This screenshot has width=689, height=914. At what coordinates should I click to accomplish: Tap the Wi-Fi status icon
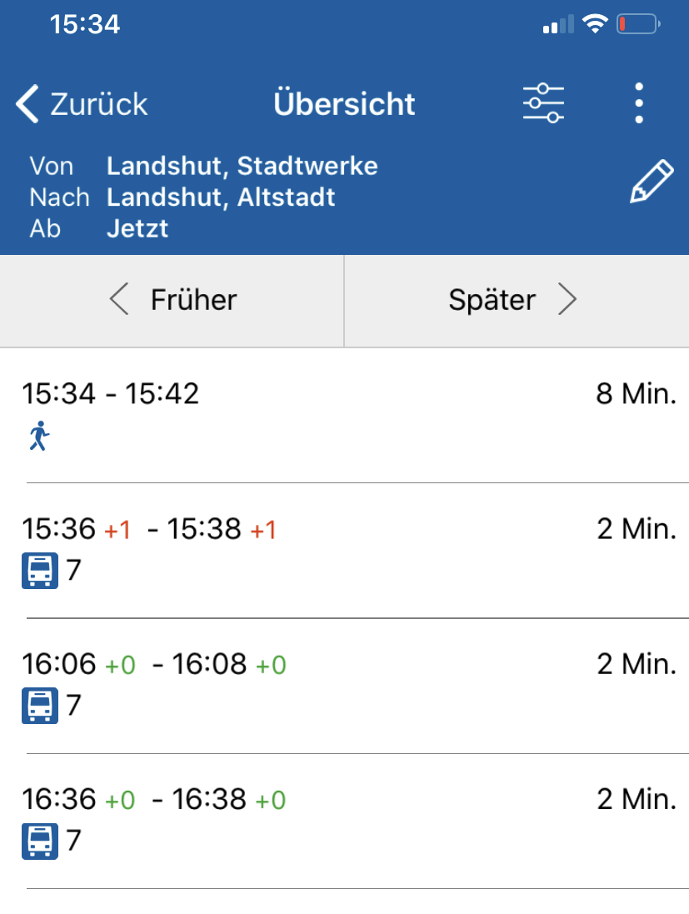click(x=595, y=25)
